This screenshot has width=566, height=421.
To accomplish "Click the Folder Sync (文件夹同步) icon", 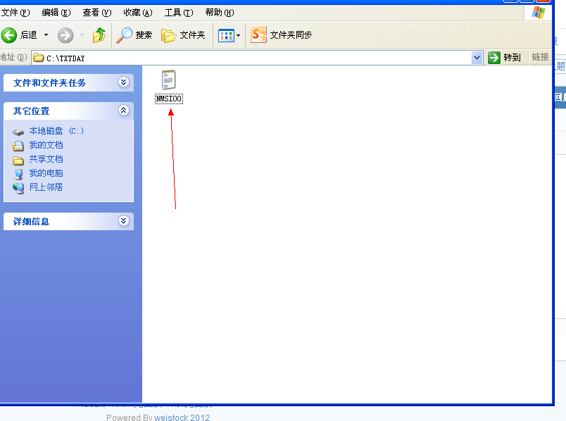I will click(x=258, y=35).
